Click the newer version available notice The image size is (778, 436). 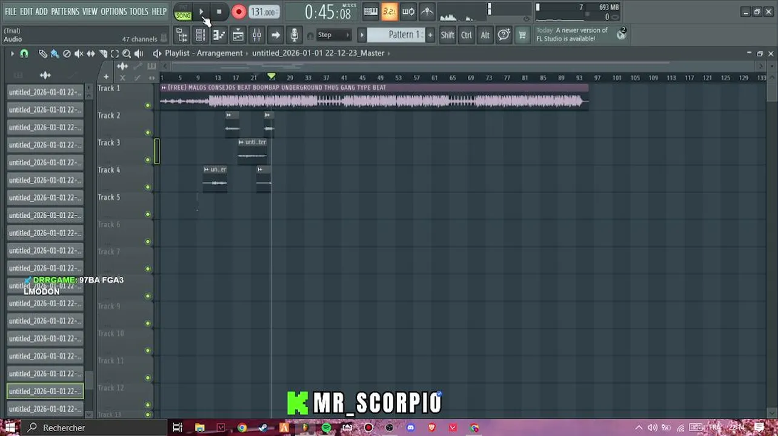[x=572, y=35]
